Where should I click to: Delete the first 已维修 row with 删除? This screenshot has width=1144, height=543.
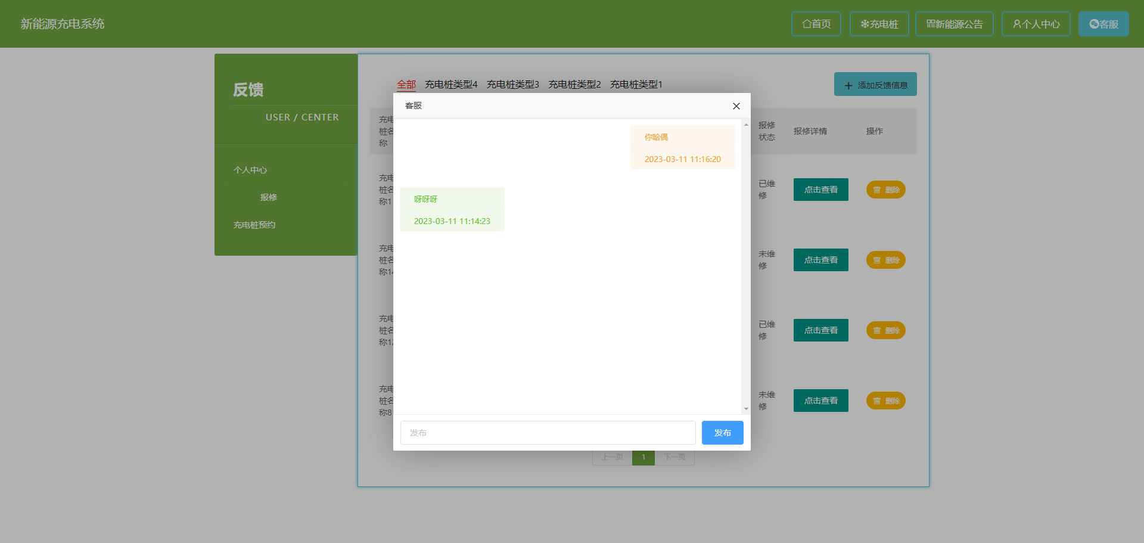click(885, 190)
